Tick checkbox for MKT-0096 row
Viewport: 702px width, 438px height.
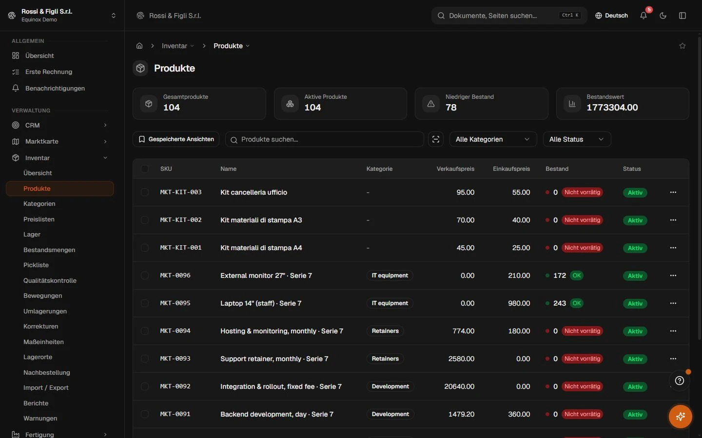[145, 275]
